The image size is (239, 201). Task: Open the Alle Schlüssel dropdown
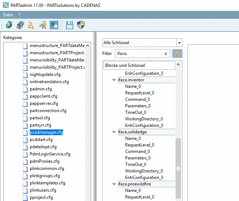point(179,43)
